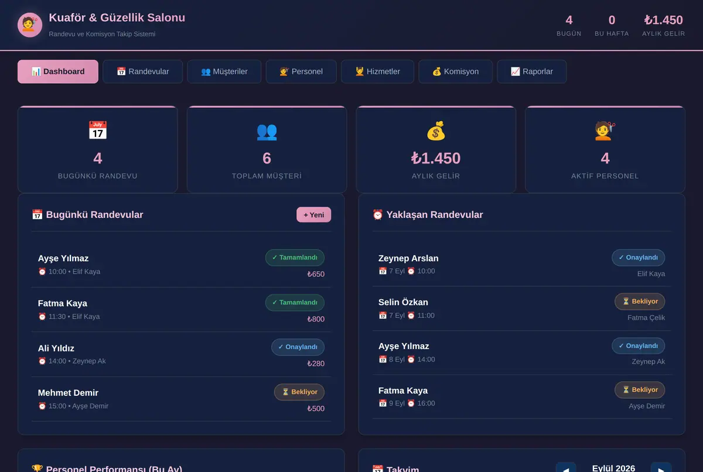This screenshot has height=472, width=703.
Task: Click the haircut icon on Aktif Personel card
Action: click(x=605, y=131)
